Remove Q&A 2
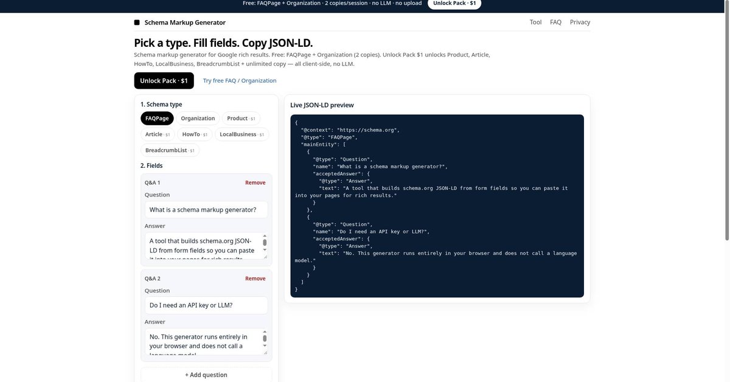 (255, 279)
